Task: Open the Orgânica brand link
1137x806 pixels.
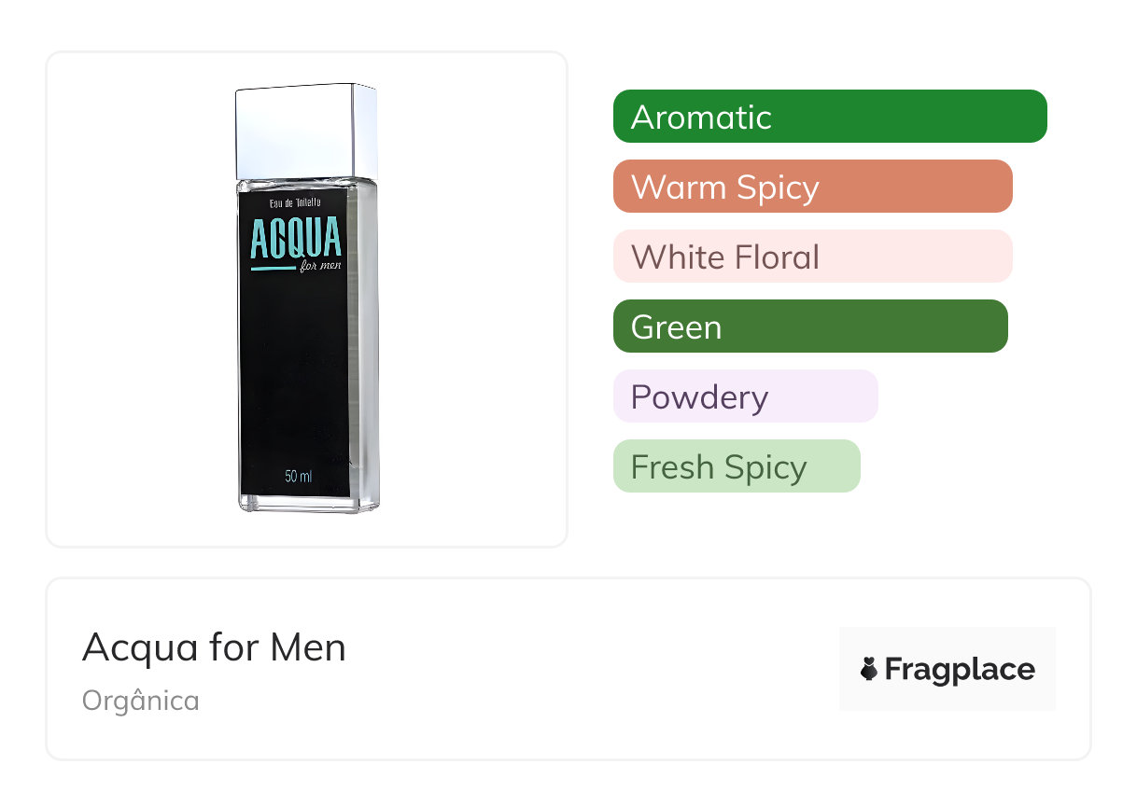Action: coord(141,701)
